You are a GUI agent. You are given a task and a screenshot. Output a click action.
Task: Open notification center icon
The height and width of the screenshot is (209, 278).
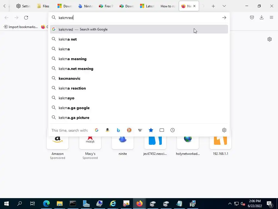click(x=269, y=204)
